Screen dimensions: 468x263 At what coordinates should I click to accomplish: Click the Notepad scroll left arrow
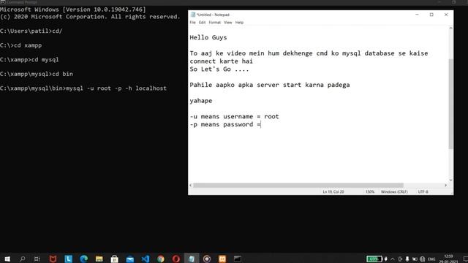point(191,185)
